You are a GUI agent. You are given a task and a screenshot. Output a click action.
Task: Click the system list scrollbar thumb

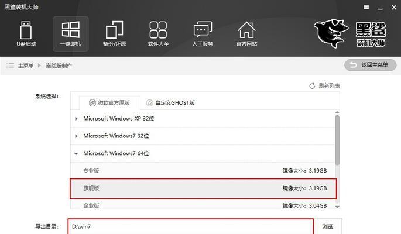(x=337, y=140)
